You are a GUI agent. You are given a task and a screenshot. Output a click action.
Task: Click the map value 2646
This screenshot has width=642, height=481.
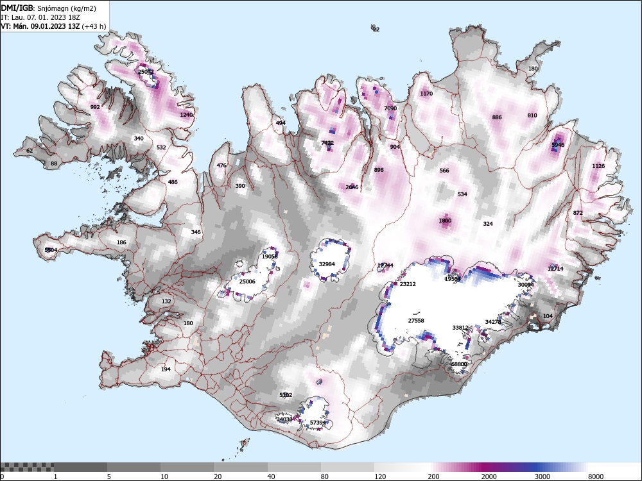(352, 187)
